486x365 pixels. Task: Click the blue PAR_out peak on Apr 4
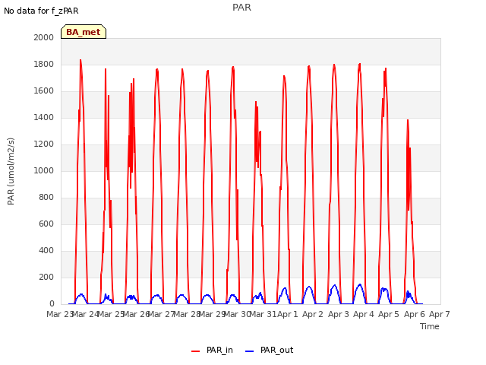[x=360, y=284]
